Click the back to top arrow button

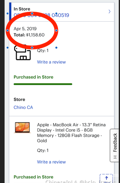click(106, 178)
